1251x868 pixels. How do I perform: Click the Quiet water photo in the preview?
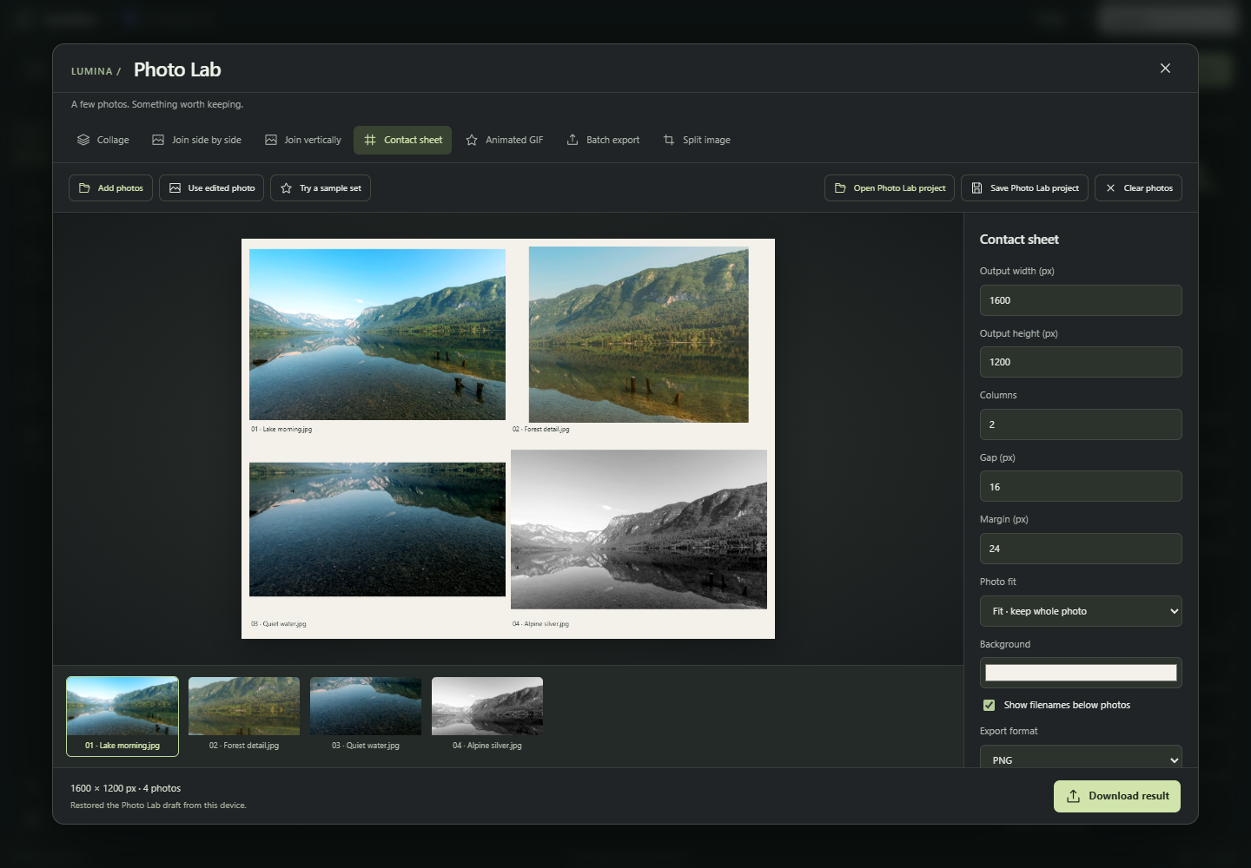tap(377, 529)
